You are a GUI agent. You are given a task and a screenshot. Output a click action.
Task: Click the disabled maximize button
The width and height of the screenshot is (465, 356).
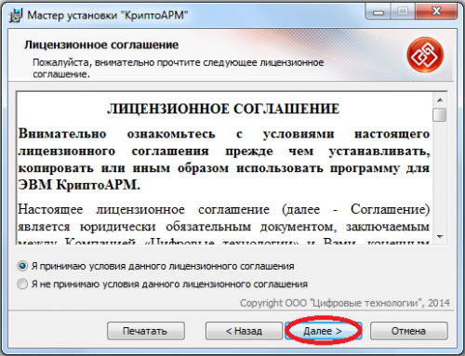click(x=403, y=12)
